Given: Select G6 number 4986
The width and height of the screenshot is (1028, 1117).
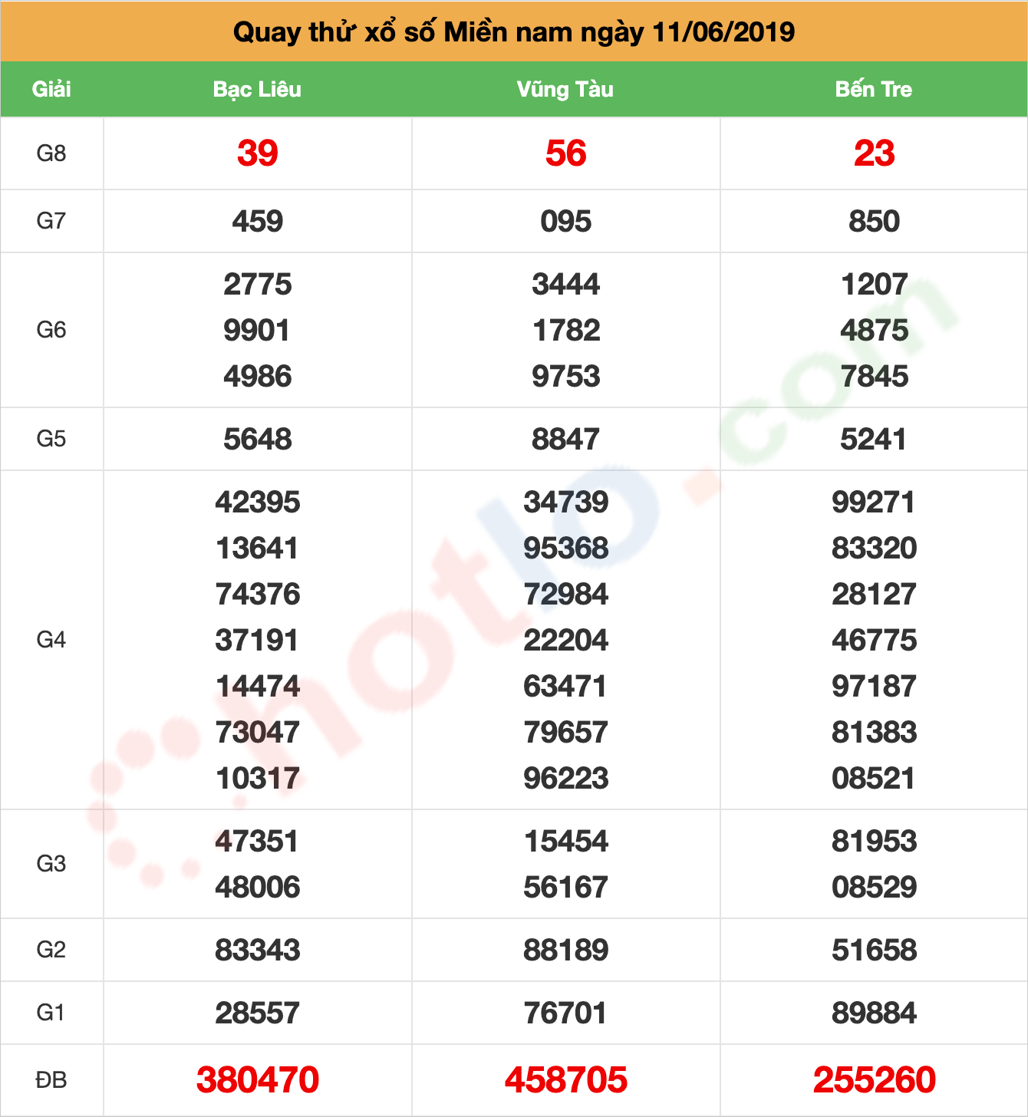Looking at the screenshot, I should tap(258, 377).
